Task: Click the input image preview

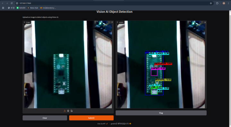Action: tap(68, 64)
